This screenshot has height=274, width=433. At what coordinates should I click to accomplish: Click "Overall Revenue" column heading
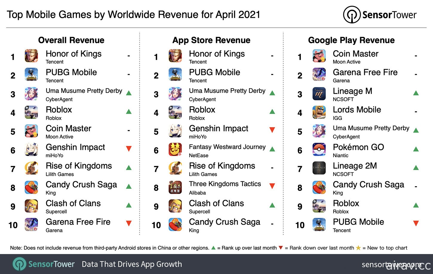click(x=71, y=40)
